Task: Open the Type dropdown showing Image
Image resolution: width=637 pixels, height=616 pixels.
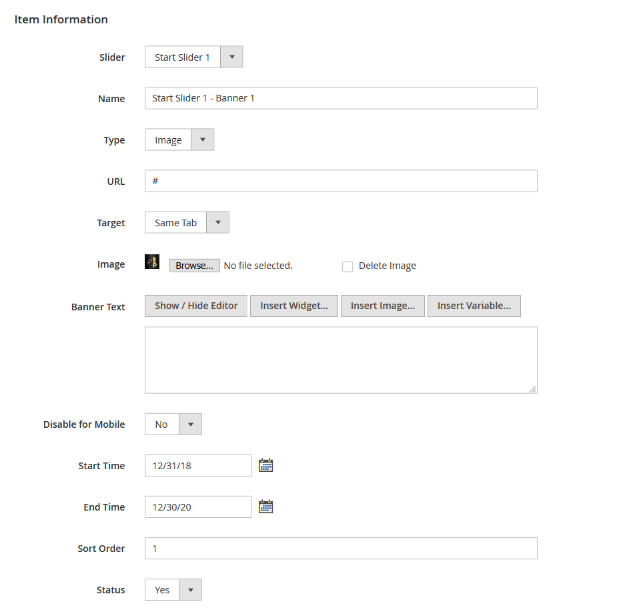Action: pyautogui.click(x=179, y=140)
